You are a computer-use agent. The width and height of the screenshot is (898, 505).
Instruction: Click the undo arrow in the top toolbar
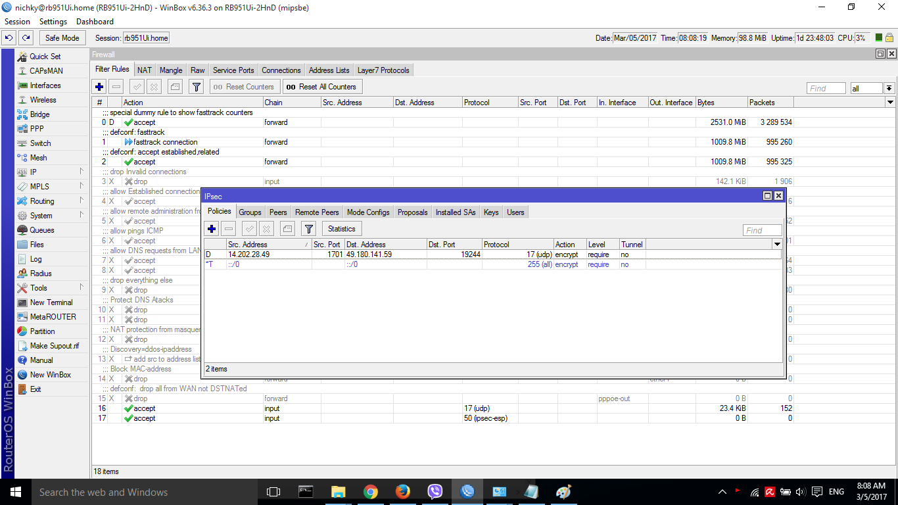pyautogui.click(x=9, y=38)
